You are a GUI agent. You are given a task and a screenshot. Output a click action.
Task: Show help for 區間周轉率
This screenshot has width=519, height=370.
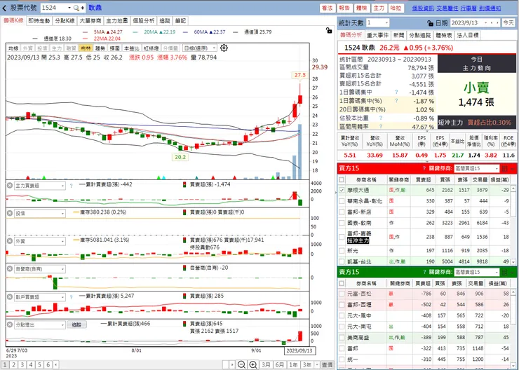381,126
